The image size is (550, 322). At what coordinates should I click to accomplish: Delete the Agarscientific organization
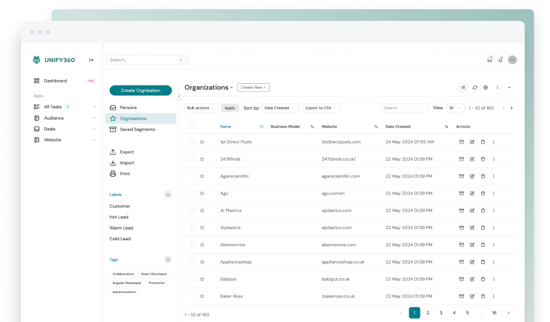483,177
